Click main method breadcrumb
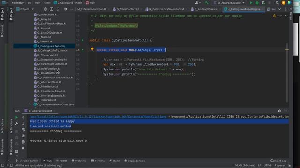Screen dimensions: 300x168 (x=90, y=3)
